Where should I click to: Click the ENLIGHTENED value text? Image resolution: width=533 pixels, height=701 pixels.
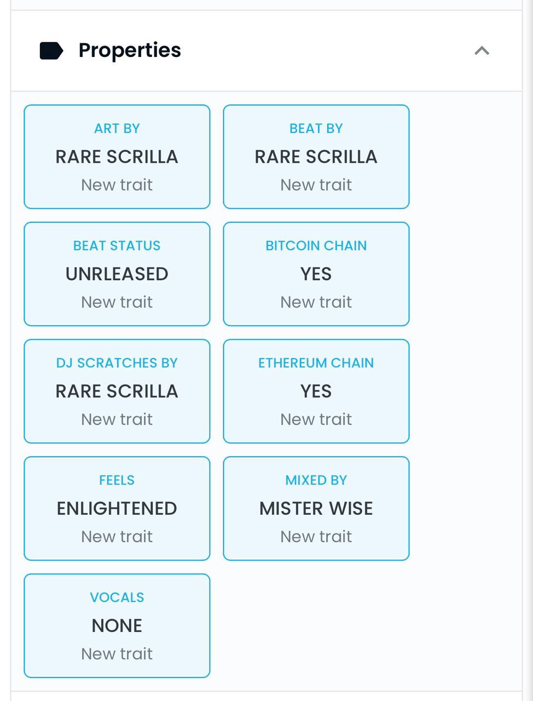pyautogui.click(x=117, y=508)
